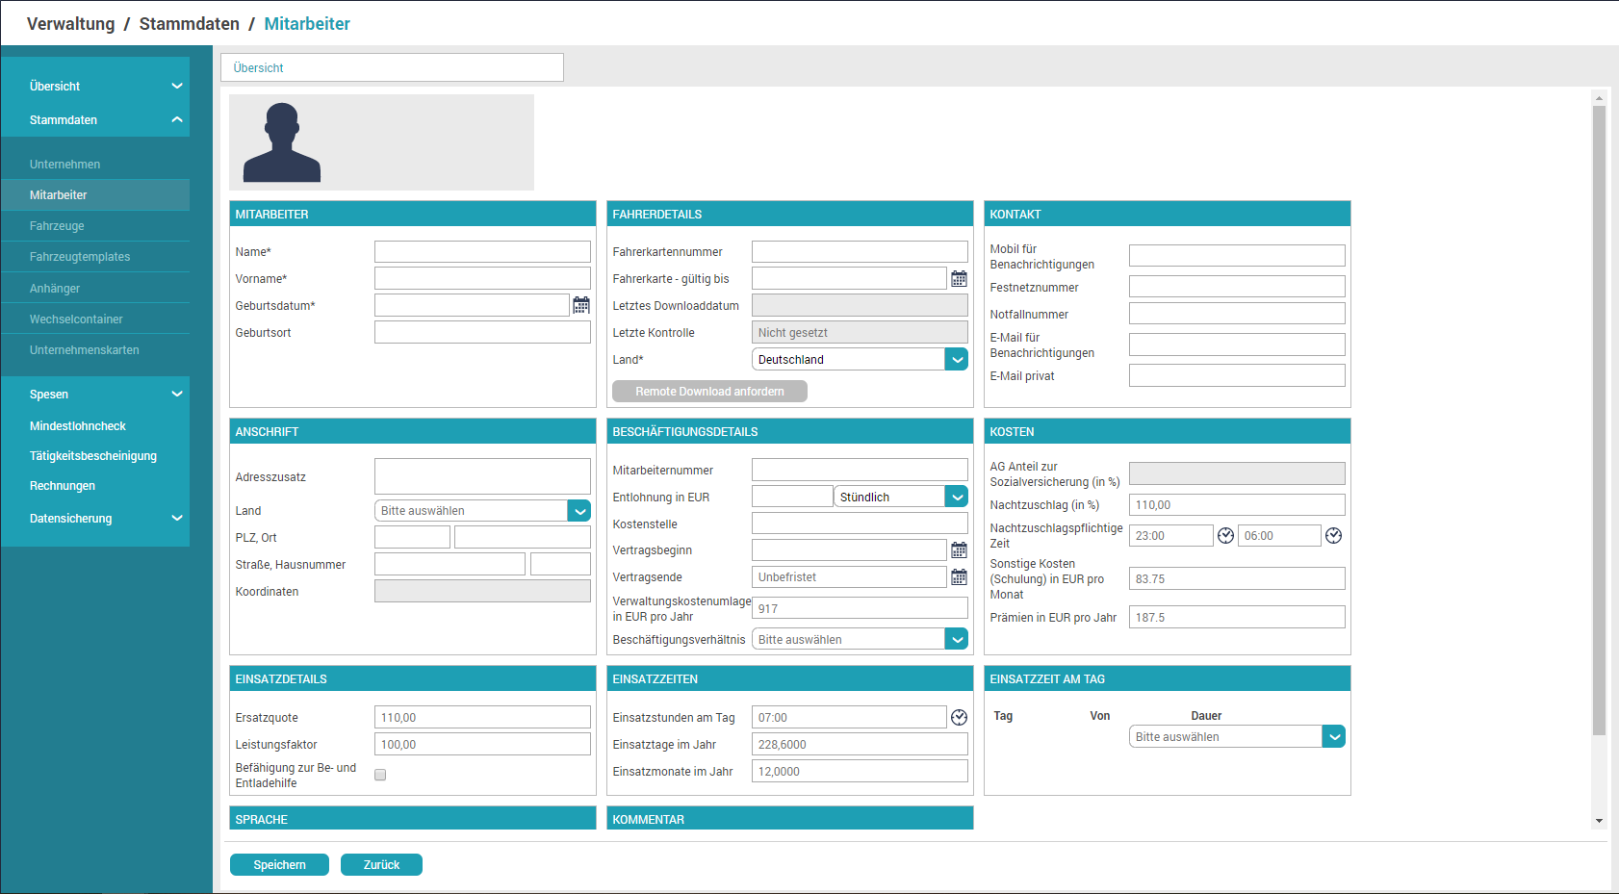The height and width of the screenshot is (894, 1619).
Task: Click the Zurück button
Action: 381,864
